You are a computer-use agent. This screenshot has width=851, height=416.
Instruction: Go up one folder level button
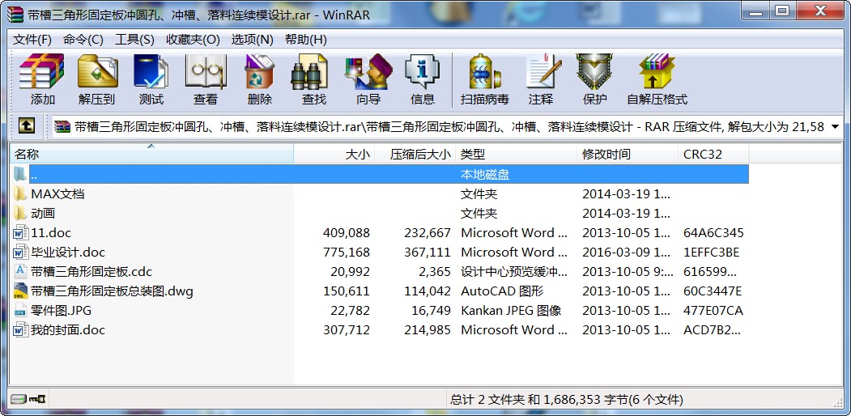27,126
